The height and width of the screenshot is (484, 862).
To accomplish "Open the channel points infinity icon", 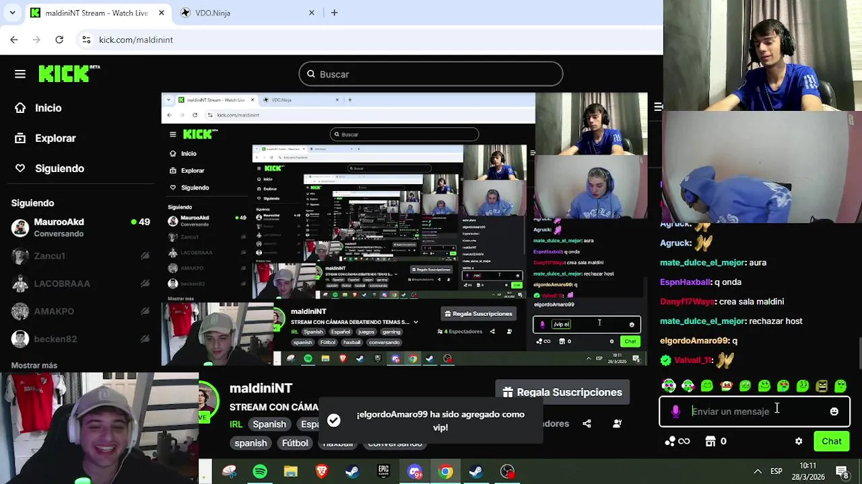I will [677, 441].
